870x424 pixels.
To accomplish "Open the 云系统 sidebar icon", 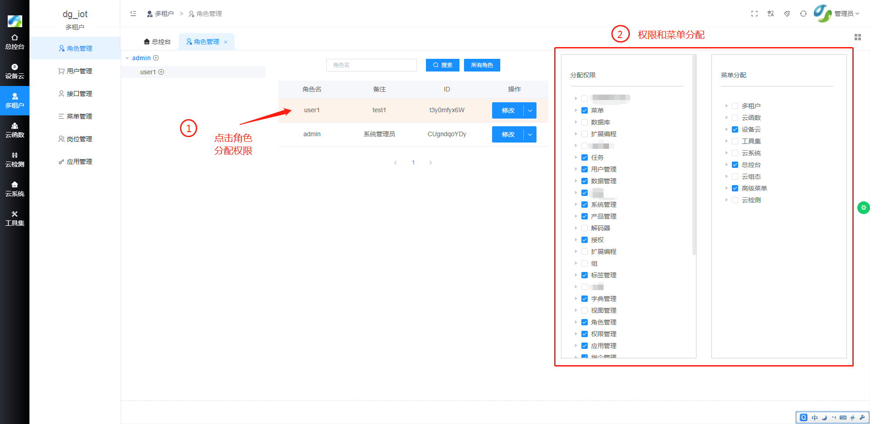I will pyautogui.click(x=14, y=189).
